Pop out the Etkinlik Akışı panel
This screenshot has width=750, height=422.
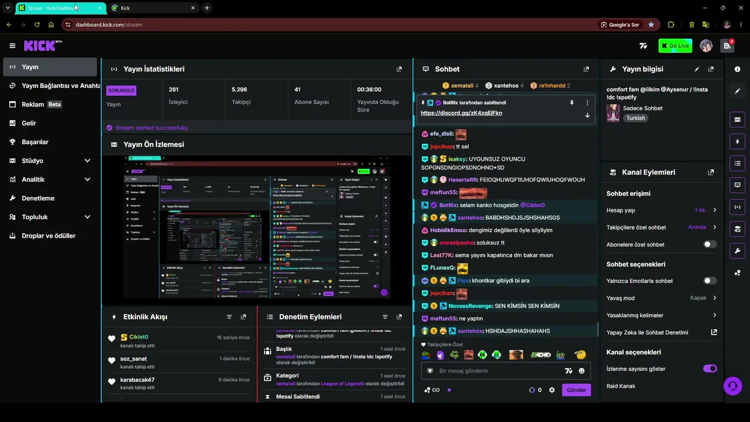[x=243, y=317]
